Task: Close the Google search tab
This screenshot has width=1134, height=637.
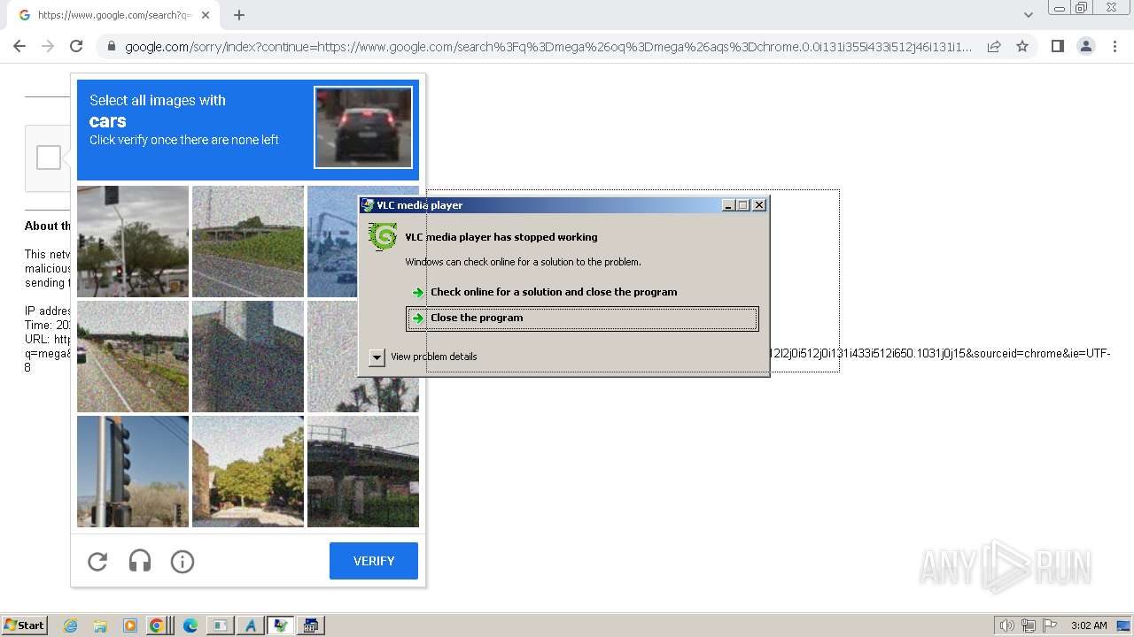Action: click(x=206, y=15)
